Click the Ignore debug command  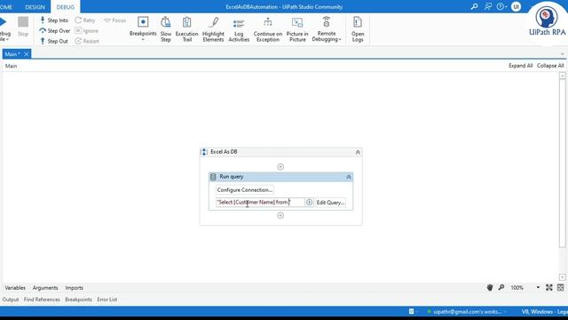pyautogui.click(x=87, y=31)
